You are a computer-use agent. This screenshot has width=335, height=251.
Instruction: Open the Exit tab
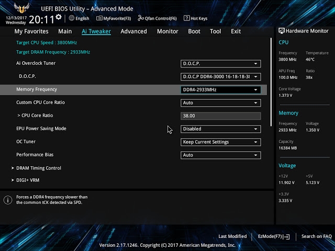[236, 31]
